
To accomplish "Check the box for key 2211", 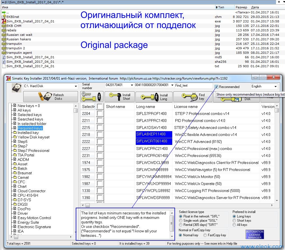I will (100, 121).
